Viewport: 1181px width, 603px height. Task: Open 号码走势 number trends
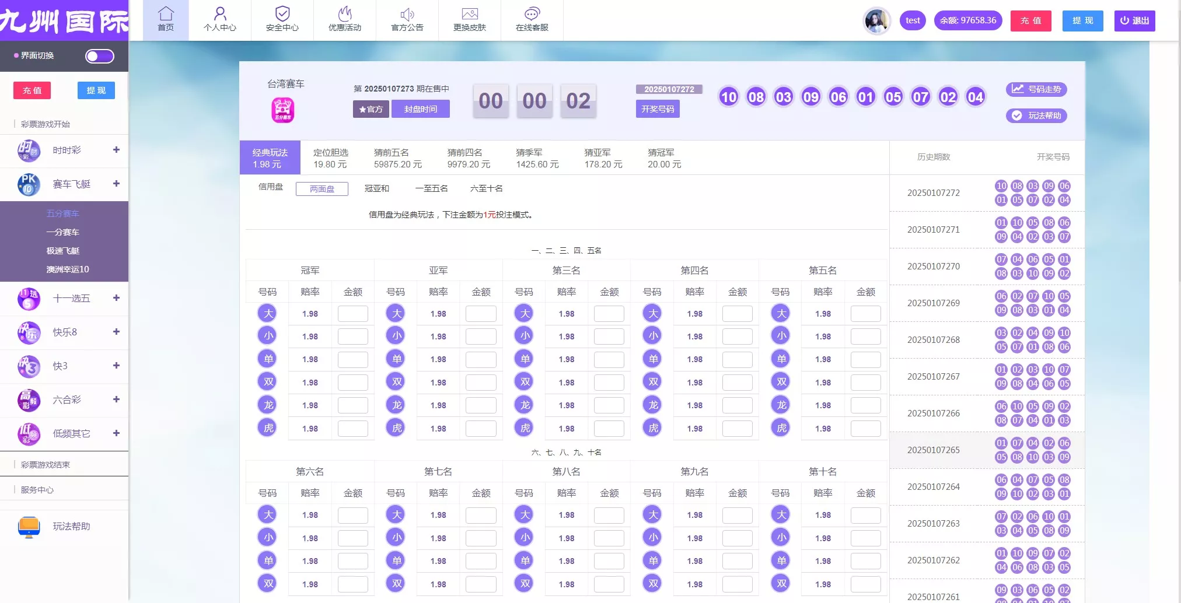tap(1036, 89)
